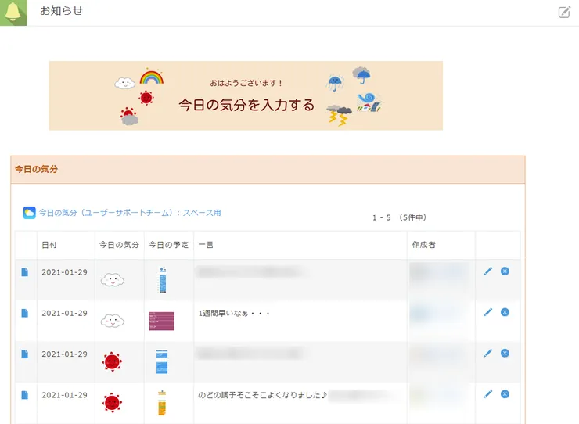This screenshot has width=579, height=424.
Task: Open the 今日の気分（ユーザーサポートチーム）app link
Action: click(x=130, y=213)
